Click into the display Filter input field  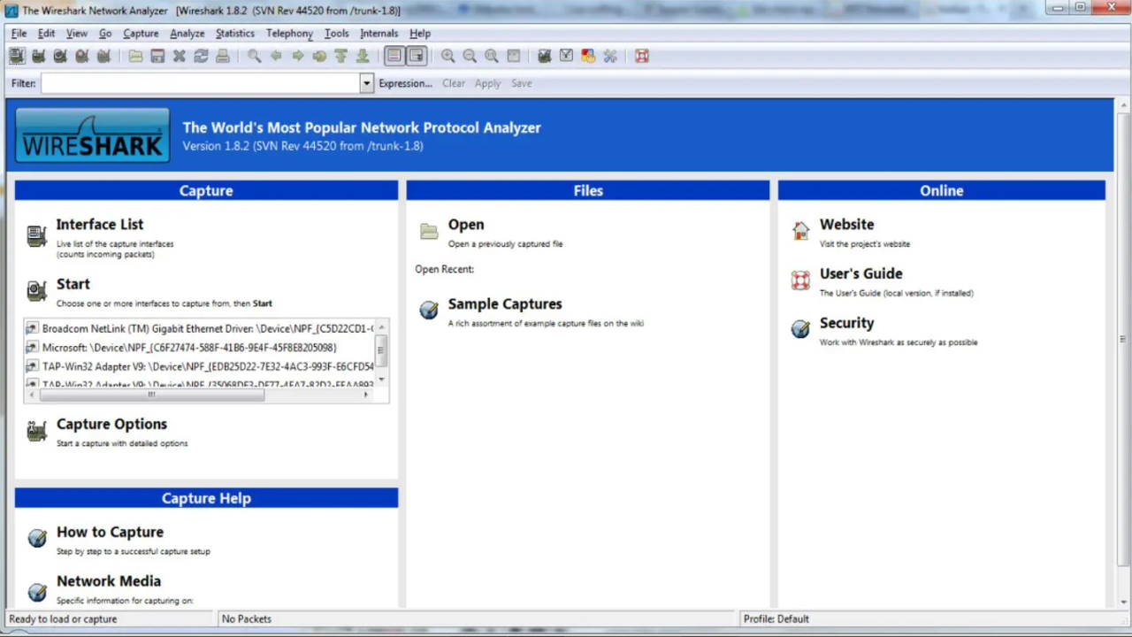point(200,83)
